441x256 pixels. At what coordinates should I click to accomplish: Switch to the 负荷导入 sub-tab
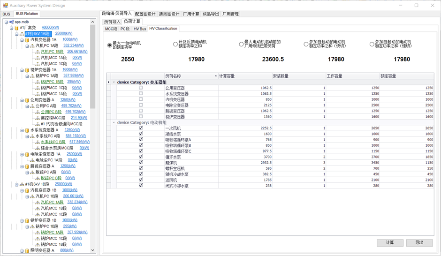(112, 22)
